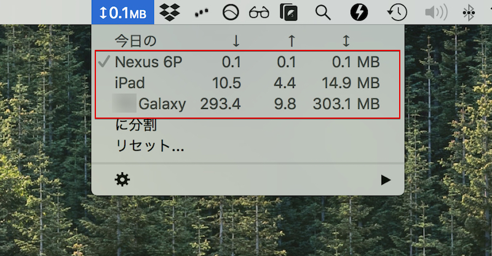Viewport: 492px width, 256px height.
Task: Expand the settings submenu arrow
Action: (x=386, y=180)
